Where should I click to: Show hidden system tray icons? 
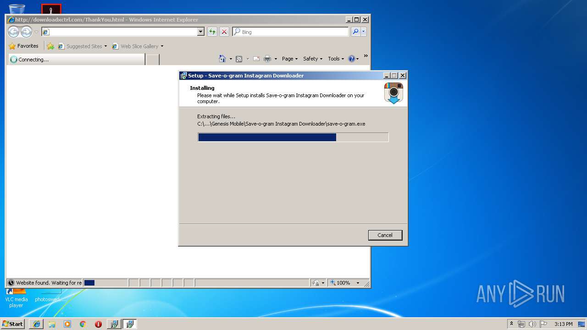click(511, 324)
